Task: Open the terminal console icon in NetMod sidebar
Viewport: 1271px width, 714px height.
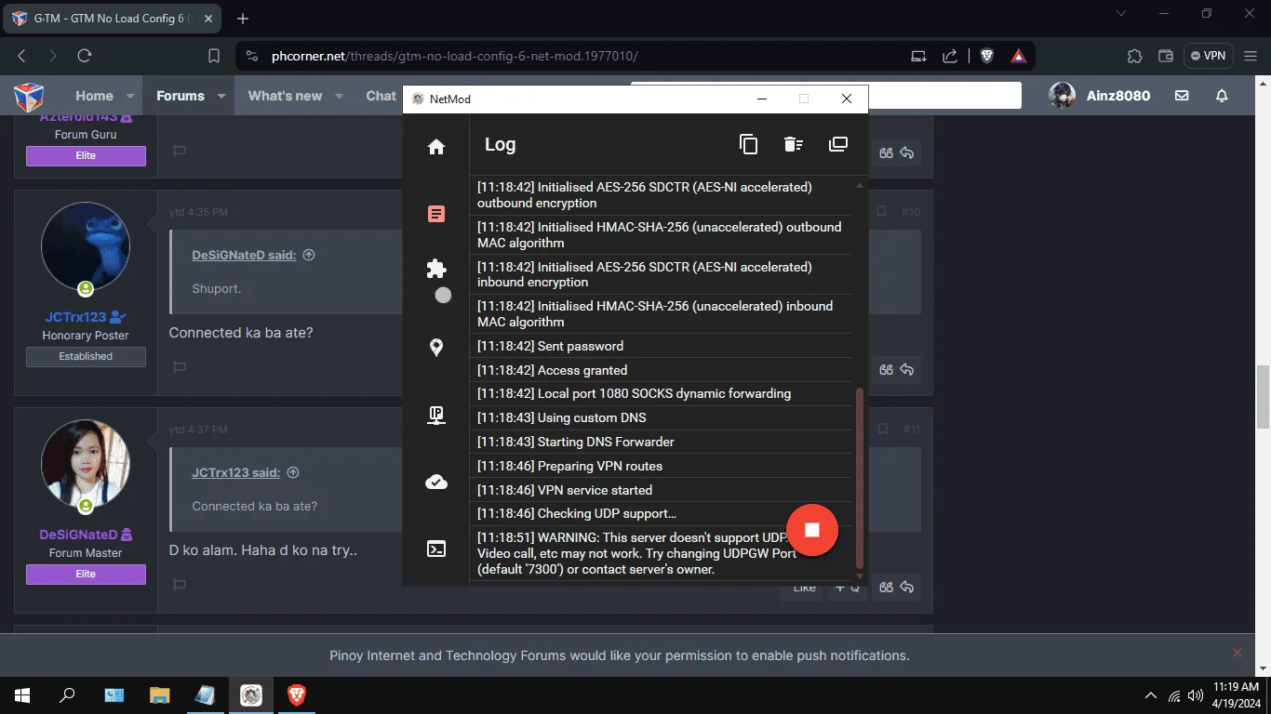Action: [436, 549]
